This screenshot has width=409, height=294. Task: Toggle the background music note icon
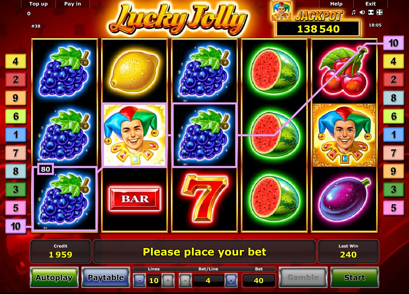point(354,13)
